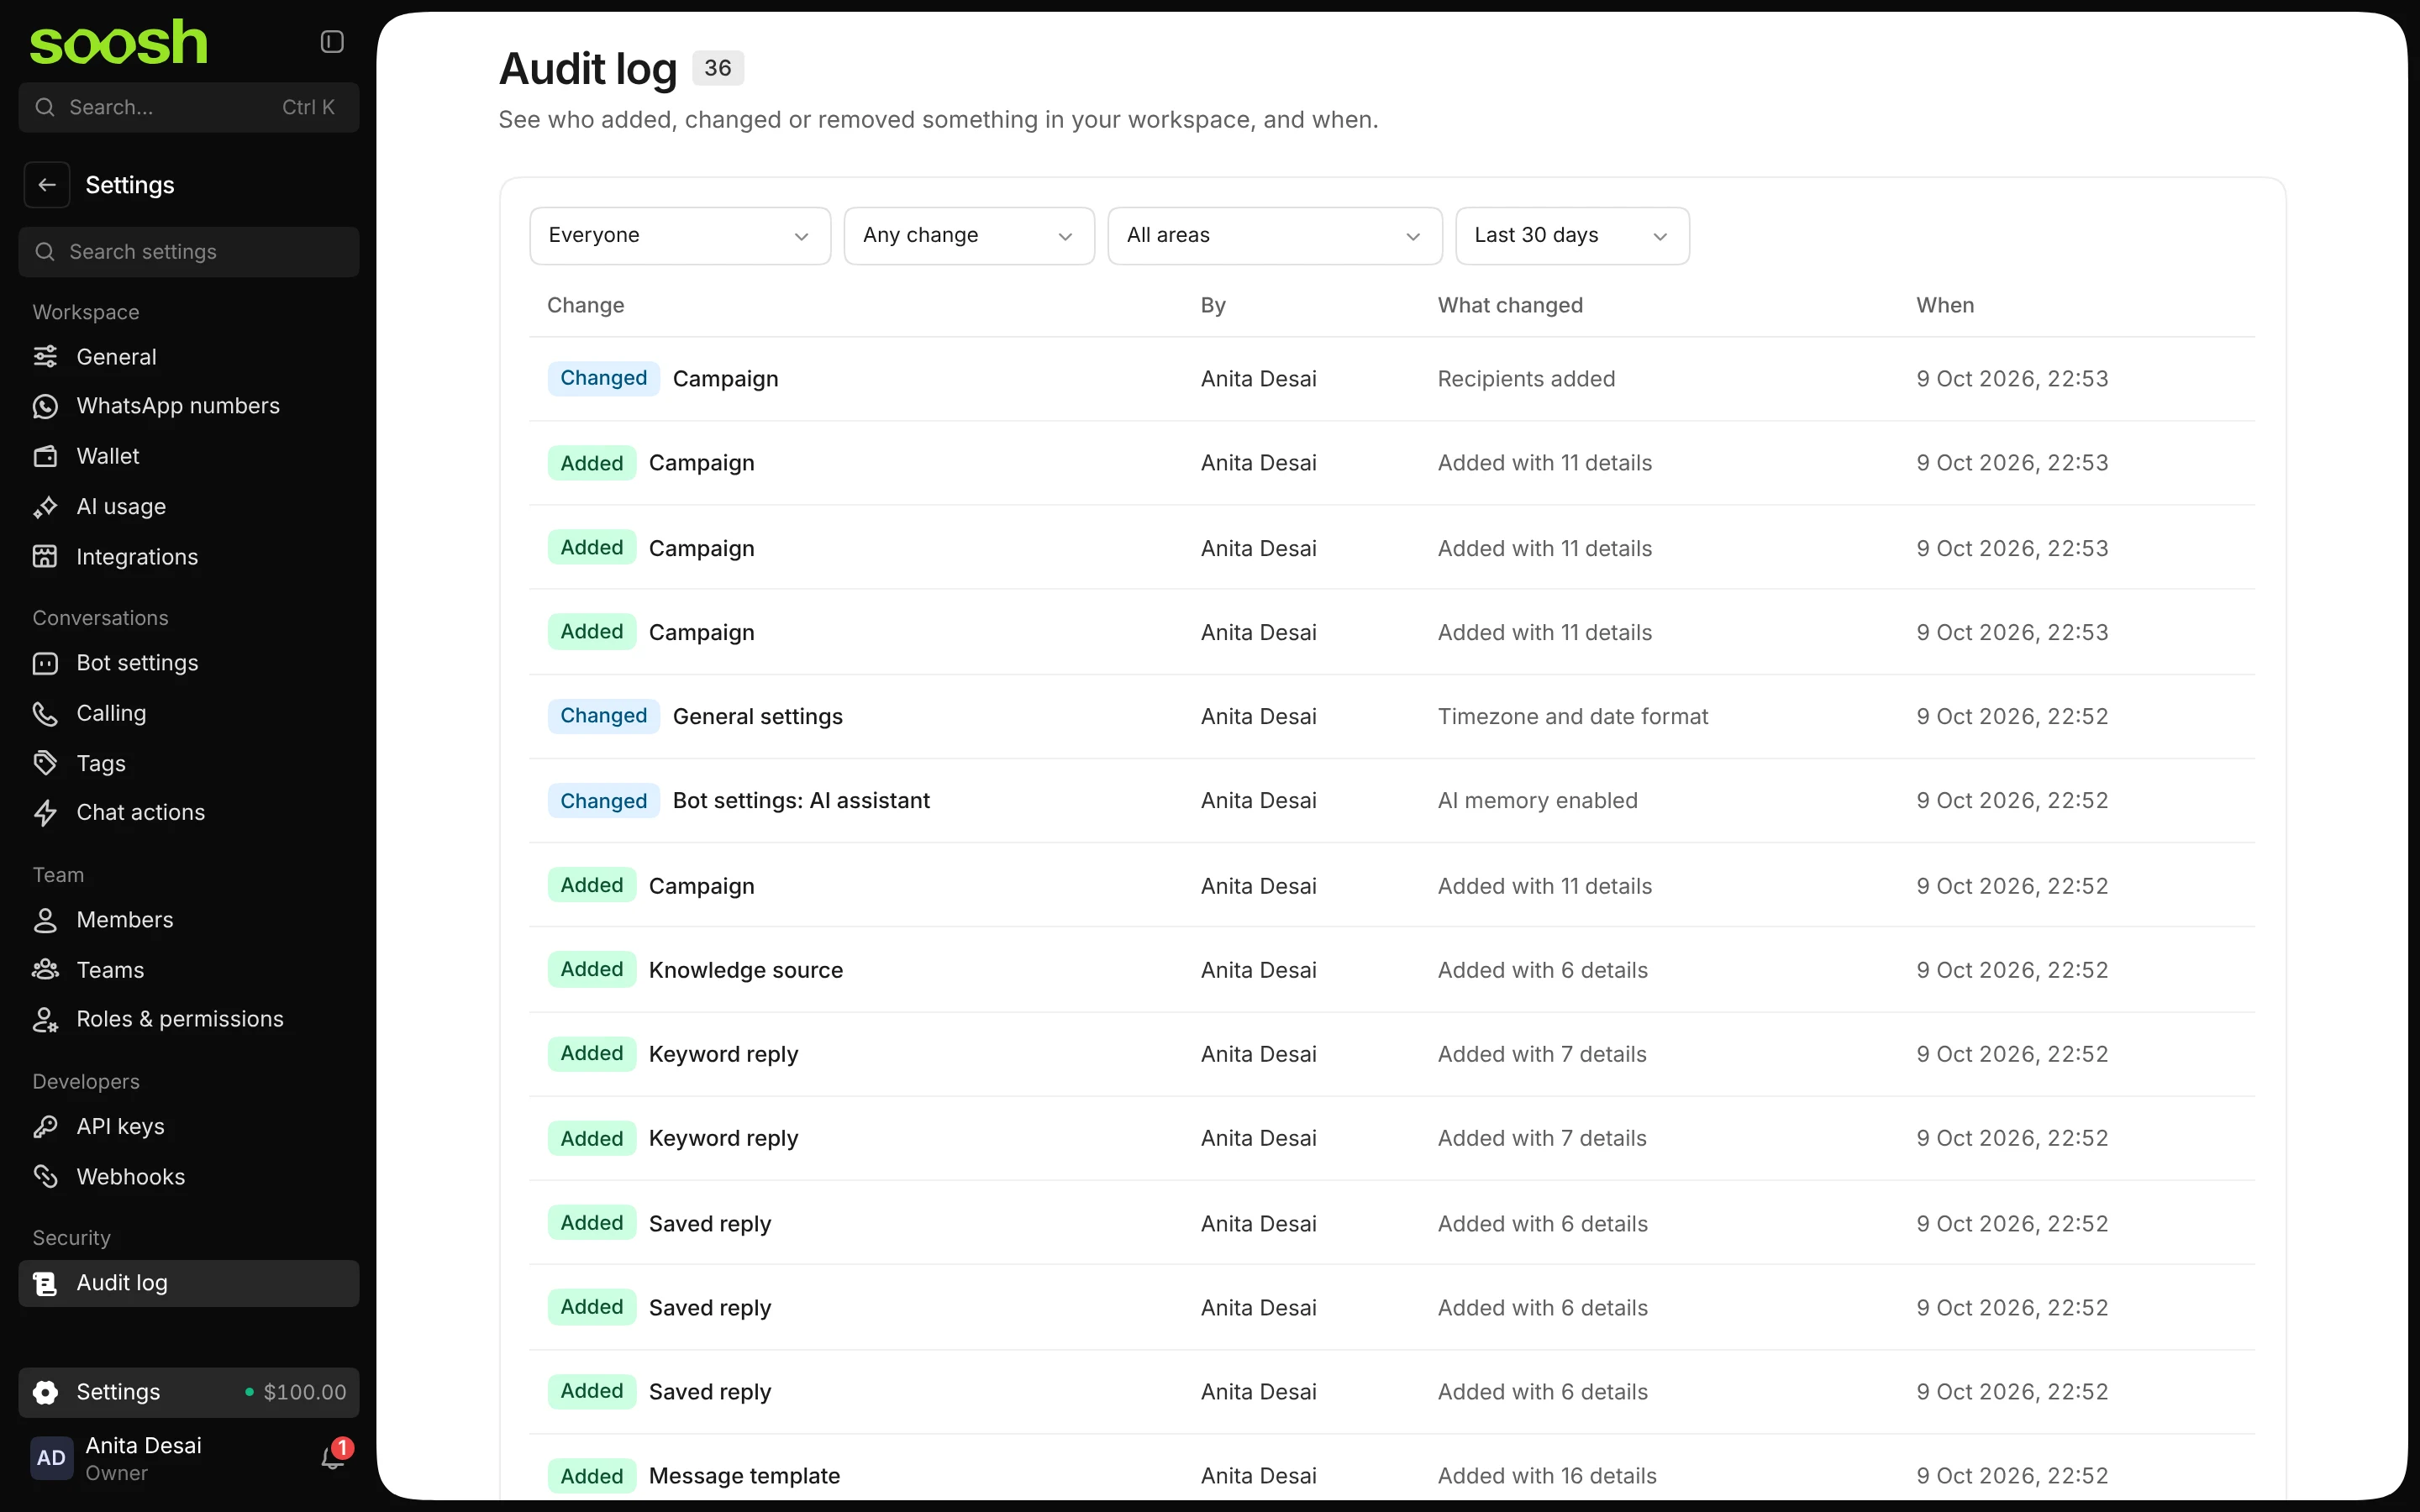Open Bot settings page

(189, 663)
